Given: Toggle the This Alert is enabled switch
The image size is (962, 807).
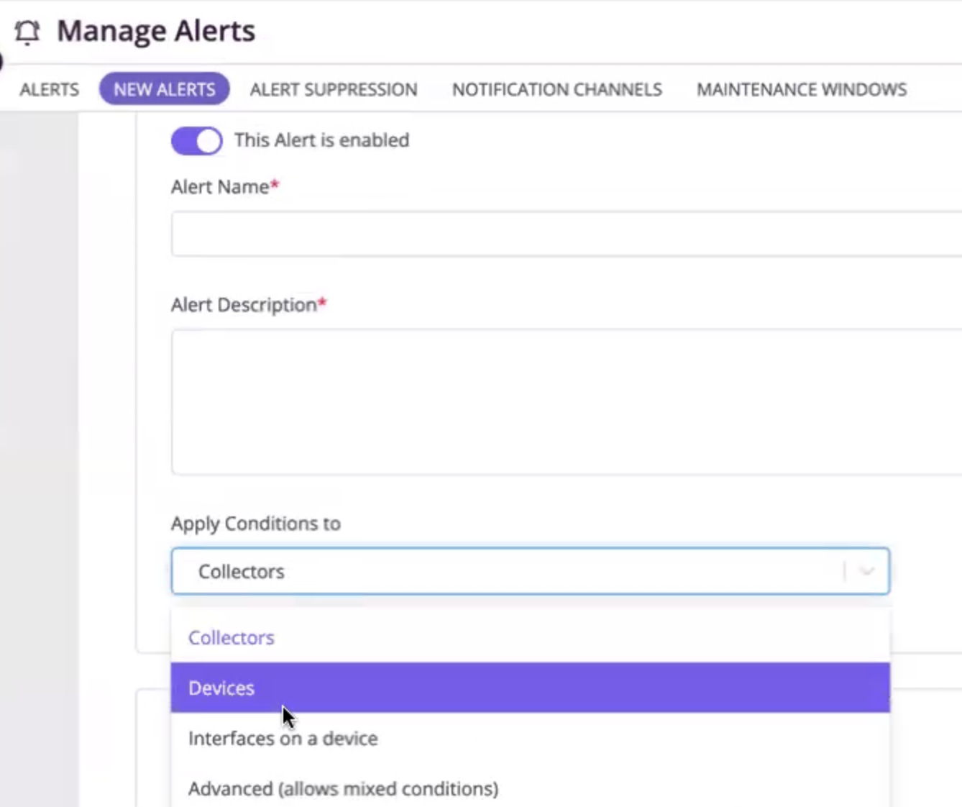Looking at the screenshot, I should coord(196,140).
